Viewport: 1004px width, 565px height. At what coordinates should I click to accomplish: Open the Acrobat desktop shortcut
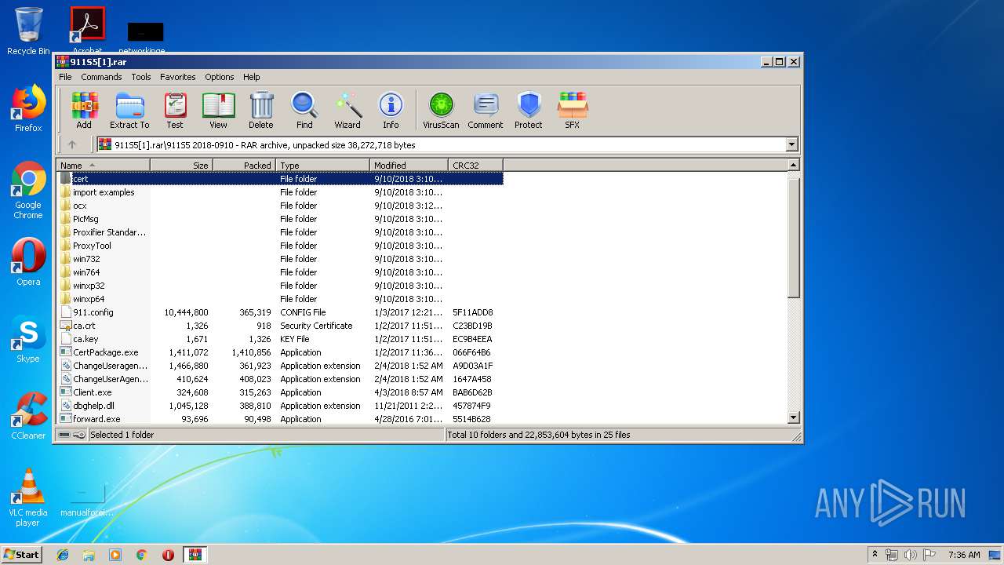point(87,31)
